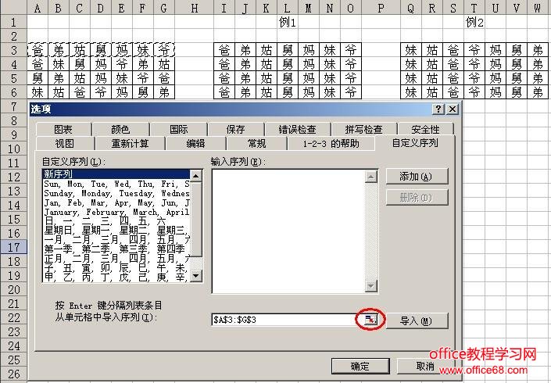Viewport: 551px width, 383px height.
Task: Click up arrow of 输入序列 scrollbar
Action: click(x=370, y=177)
